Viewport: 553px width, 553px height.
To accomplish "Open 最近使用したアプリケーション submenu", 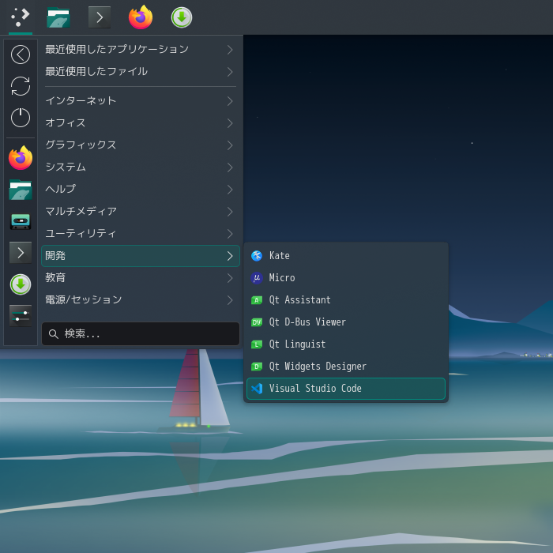I will [x=141, y=49].
